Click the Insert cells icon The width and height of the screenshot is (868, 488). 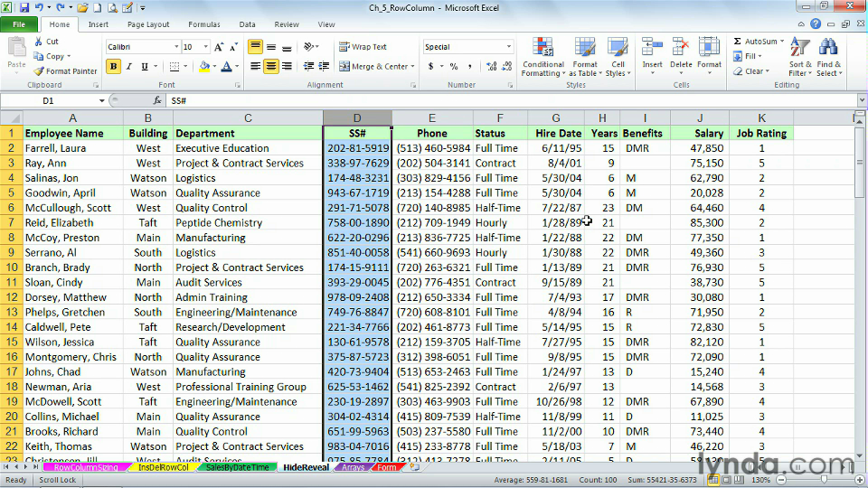pyautogui.click(x=652, y=48)
